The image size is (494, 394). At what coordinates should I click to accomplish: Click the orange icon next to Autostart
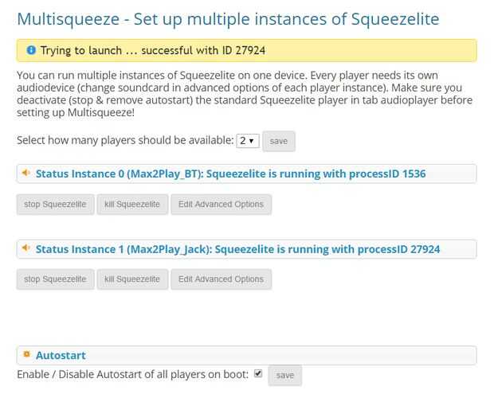click(x=26, y=354)
